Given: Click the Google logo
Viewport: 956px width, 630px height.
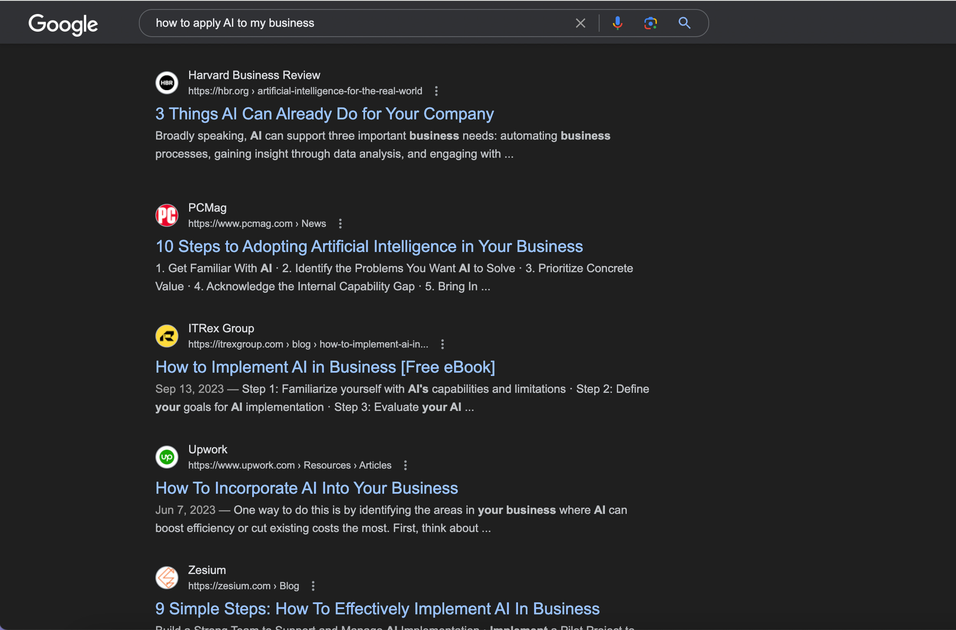Looking at the screenshot, I should pos(63,24).
